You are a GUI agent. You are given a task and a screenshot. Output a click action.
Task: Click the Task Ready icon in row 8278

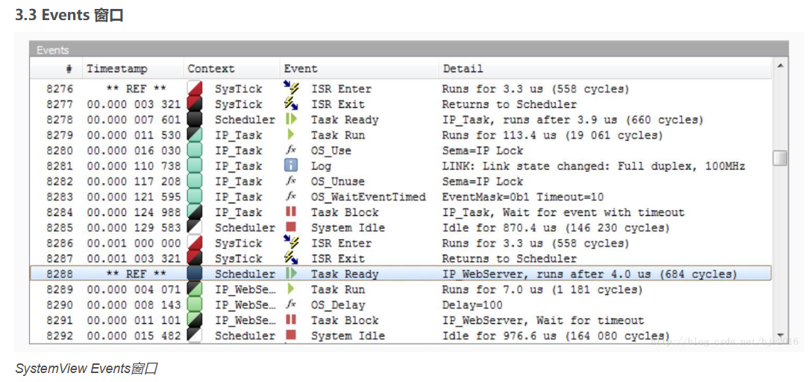(x=291, y=119)
